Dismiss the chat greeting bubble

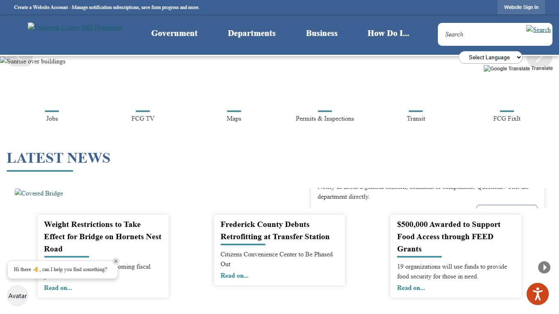[x=116, y=261]
